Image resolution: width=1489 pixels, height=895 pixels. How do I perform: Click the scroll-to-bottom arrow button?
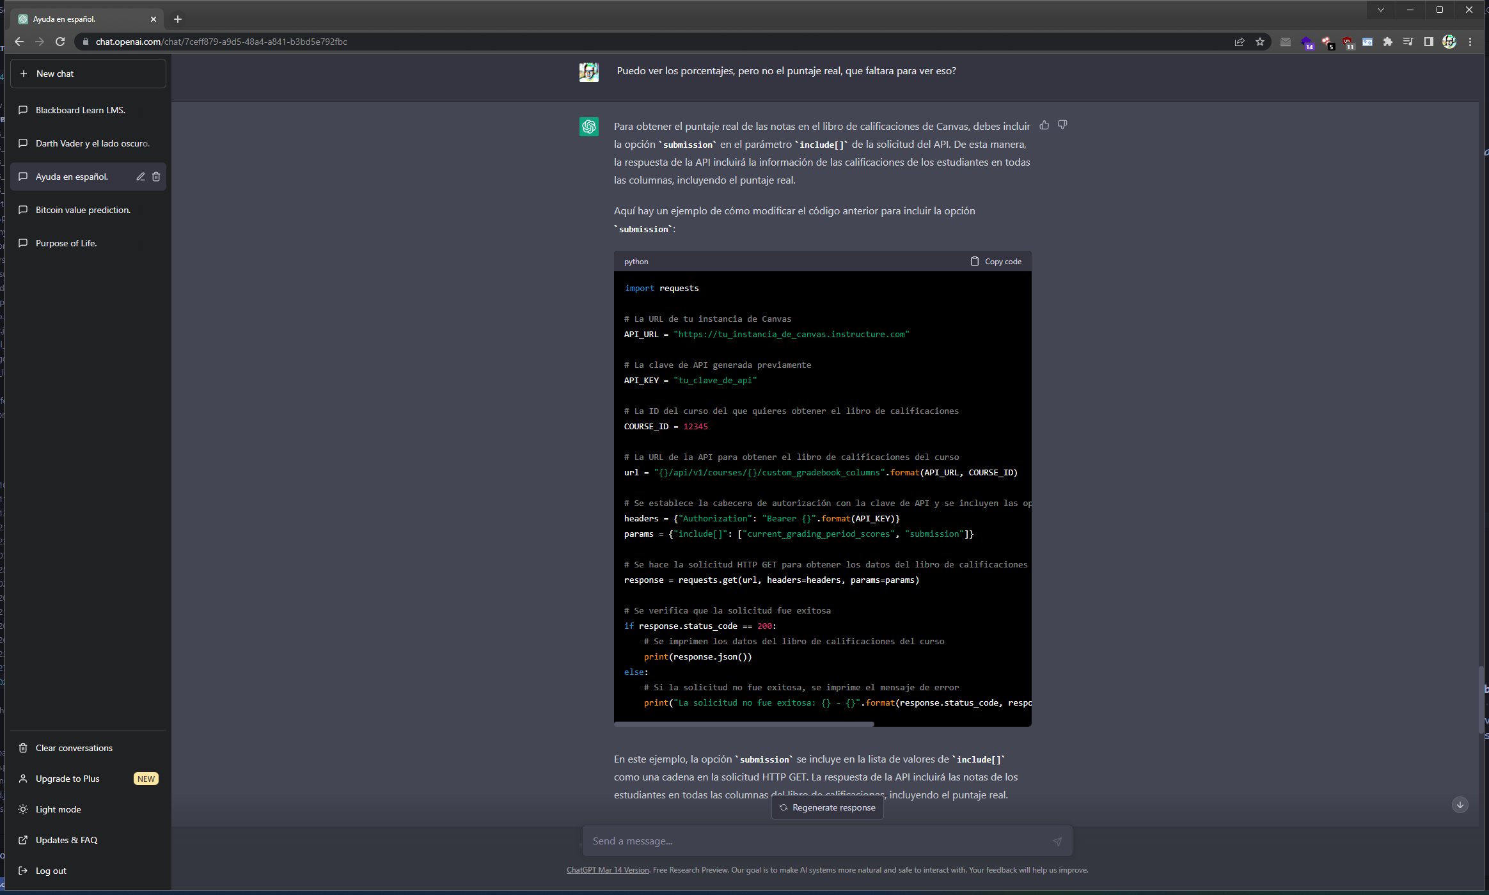1460,805
